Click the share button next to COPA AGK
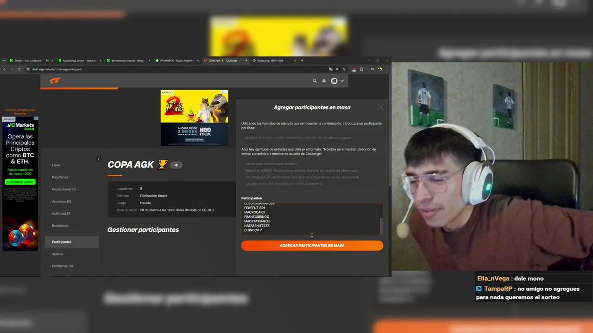The width and height of the screenshot is (593, 333). 176,165
